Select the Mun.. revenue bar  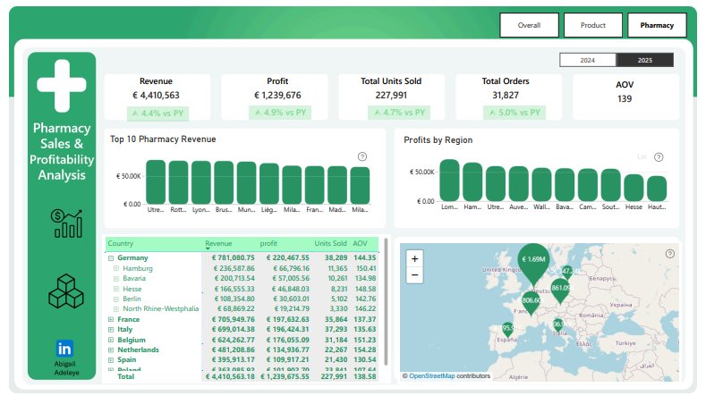click(246, 183)
